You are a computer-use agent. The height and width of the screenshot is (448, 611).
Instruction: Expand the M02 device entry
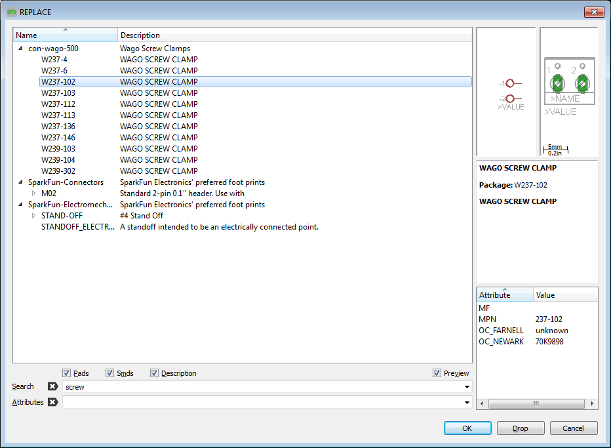pyautogui.click(x=34, y=193)
